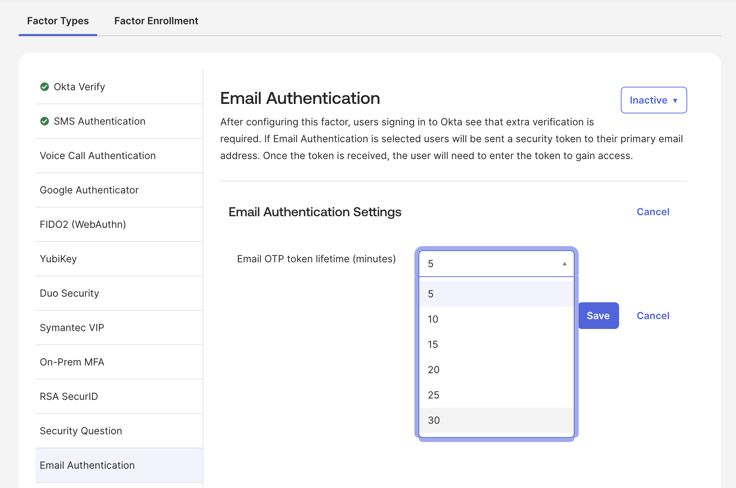The height and width of the screenshot is (488, 736).
Task: Open Duo Security settings
Action: pos(70,293)
